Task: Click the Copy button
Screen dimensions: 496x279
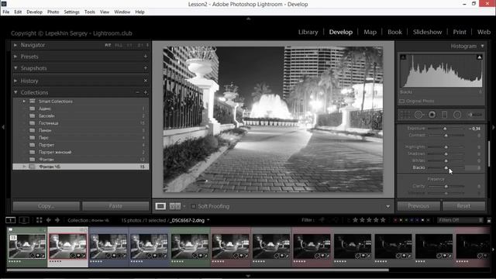Action: (x=46, y=206)
